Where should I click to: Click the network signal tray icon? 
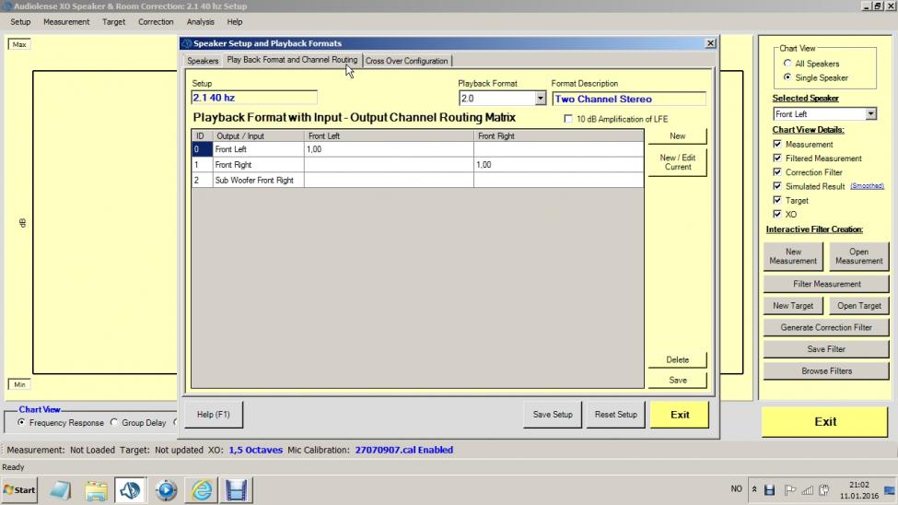[808, 489]
